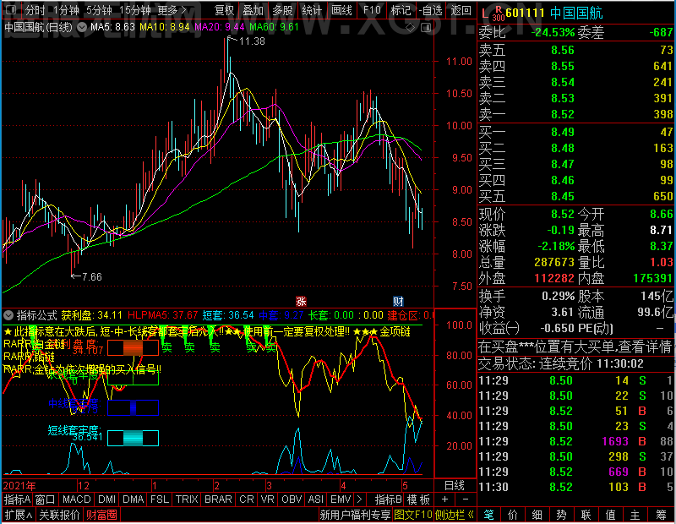Open the 统计 statistics tool
Image resolution: width=676 pixels, height=524 pixels.
[312, 10]
